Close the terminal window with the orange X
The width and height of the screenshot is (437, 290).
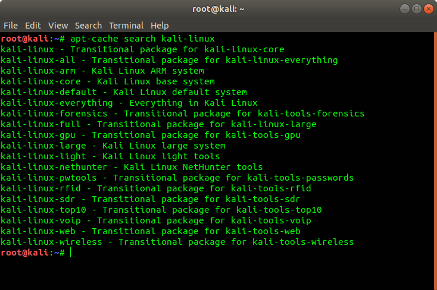[429, 9]
